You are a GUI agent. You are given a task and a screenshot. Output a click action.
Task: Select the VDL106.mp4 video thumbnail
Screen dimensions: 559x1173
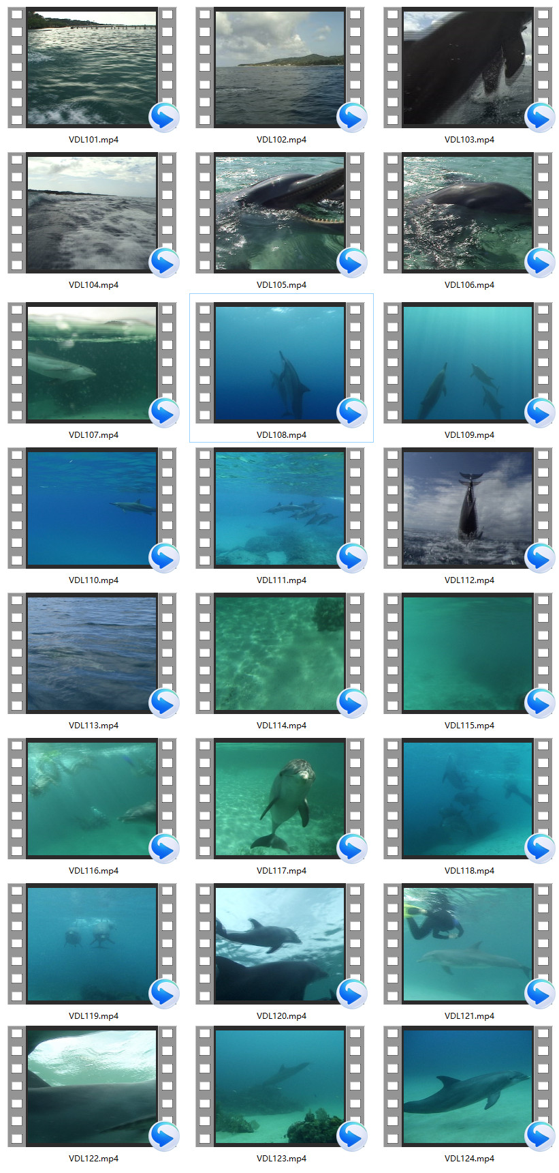tap(468, 213)
